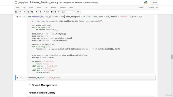Screen dimensions: 173x97
Task: Paste cells below
Action: tap(32, 12)
